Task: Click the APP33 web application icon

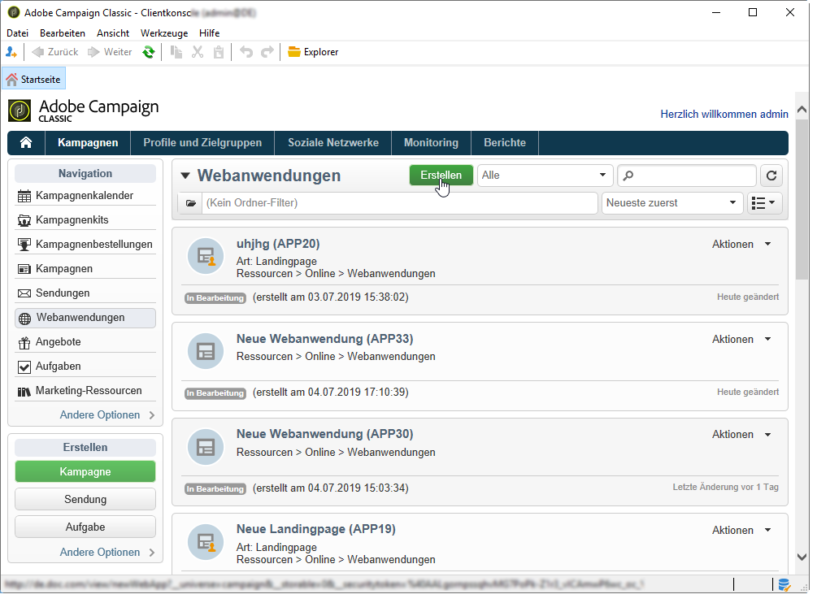Action: 206,351
